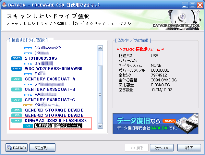Click the 00000000 volume serial value
This screenshot has height=155, width=205.
coord(160,70)
